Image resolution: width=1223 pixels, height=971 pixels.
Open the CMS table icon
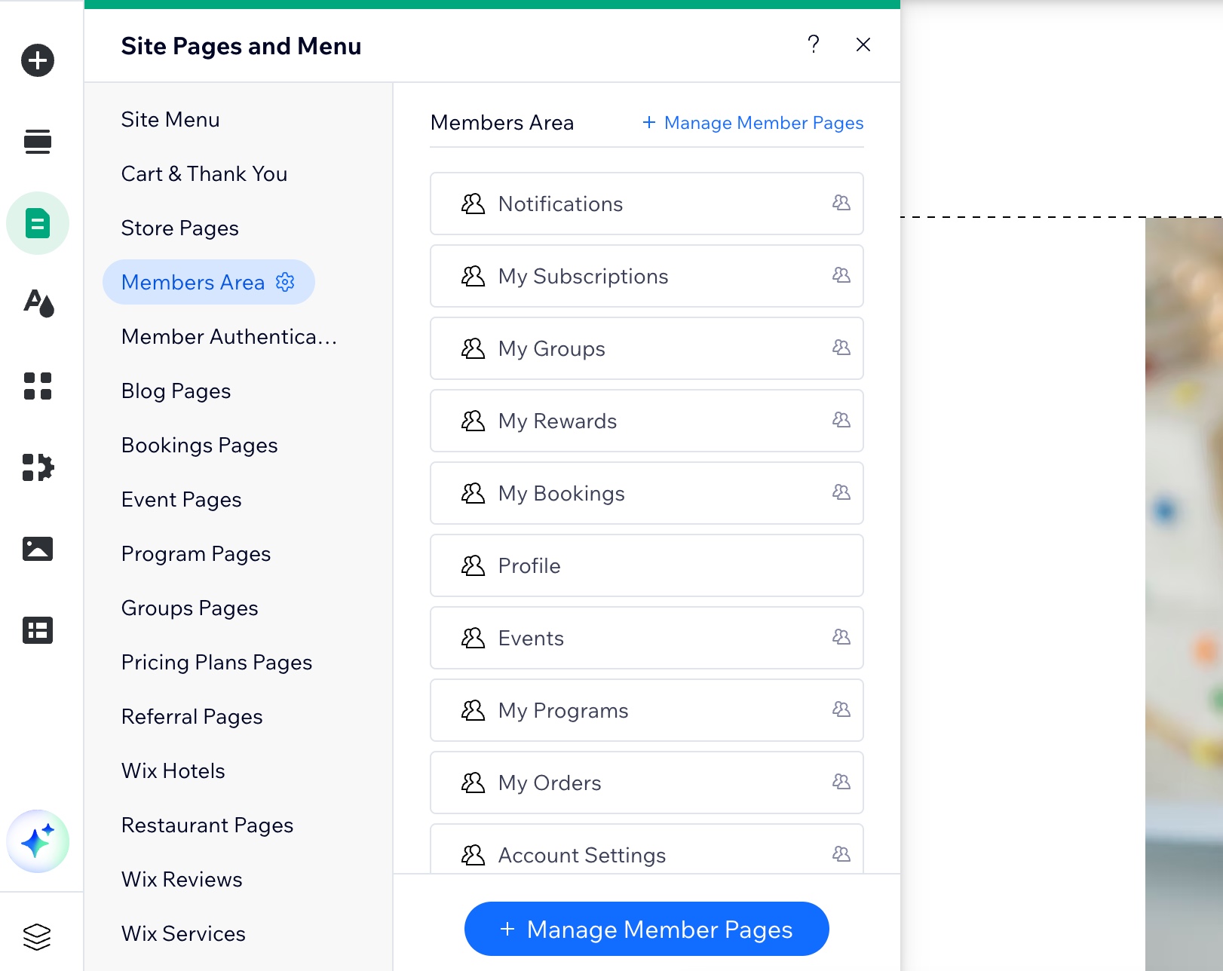point(38,630)
